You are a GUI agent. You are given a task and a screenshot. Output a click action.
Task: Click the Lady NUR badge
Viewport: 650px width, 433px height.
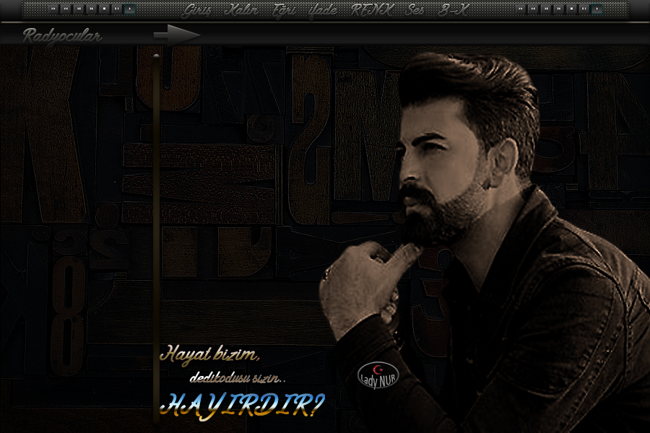[x=378, y=375]
